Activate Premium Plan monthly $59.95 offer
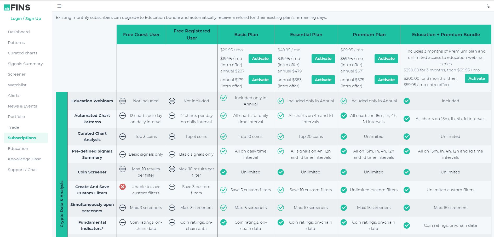The image size is (494, 237). coord(386,59)
